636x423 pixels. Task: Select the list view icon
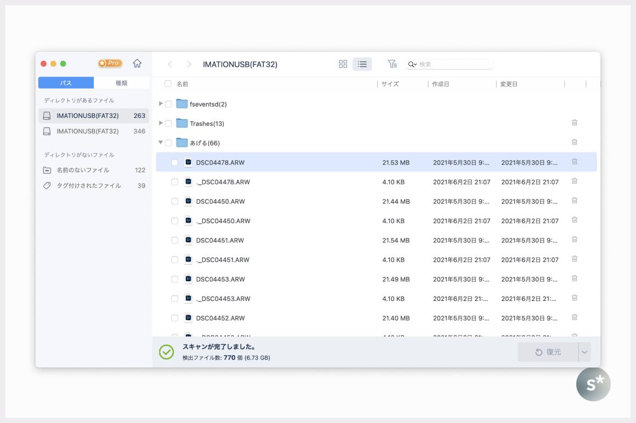(362, 64)
